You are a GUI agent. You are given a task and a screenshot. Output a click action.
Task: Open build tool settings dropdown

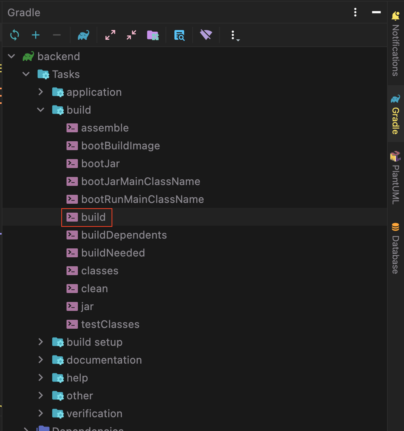(x=234, y=36)
